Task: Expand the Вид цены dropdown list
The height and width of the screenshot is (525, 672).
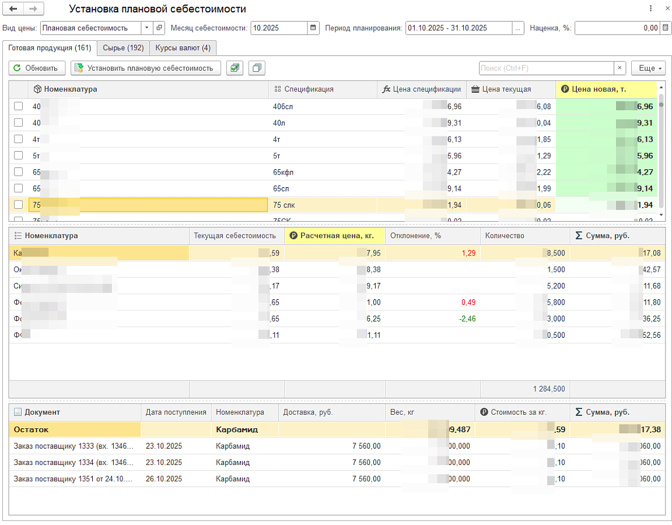Action: [146, 27]
